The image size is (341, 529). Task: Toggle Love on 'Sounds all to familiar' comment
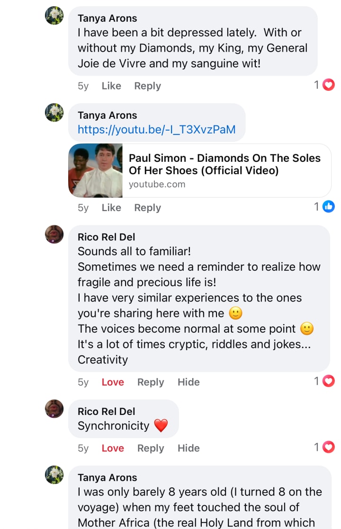[113, 382]
